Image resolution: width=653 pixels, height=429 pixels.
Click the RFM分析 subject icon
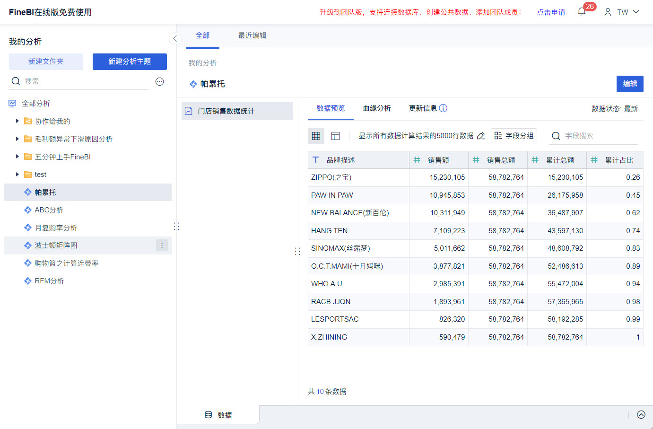(28, 281)
